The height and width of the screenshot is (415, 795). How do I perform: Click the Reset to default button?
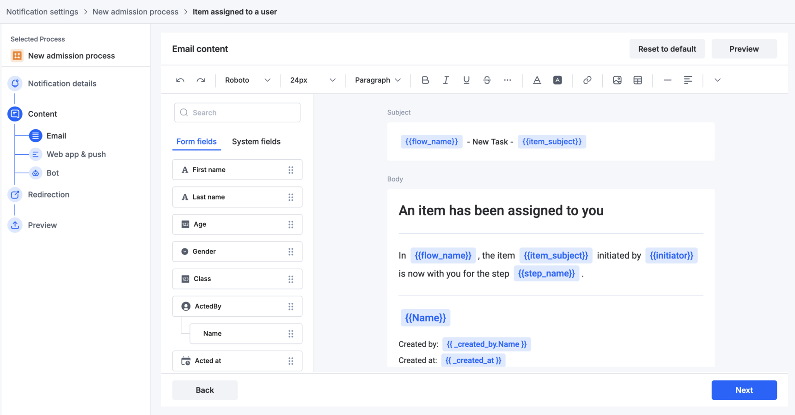click(x=667, y=49)
